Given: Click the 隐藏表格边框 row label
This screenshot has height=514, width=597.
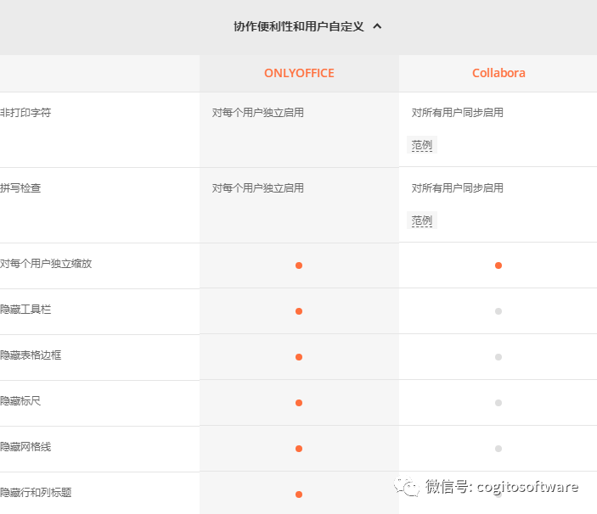Looking at the screenshot, I should 31,355.
